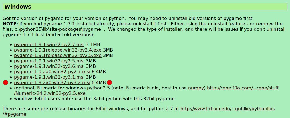Click the Windows section heading bar
The width and height of the screenshot is (290, 118).
click(145, 7)
